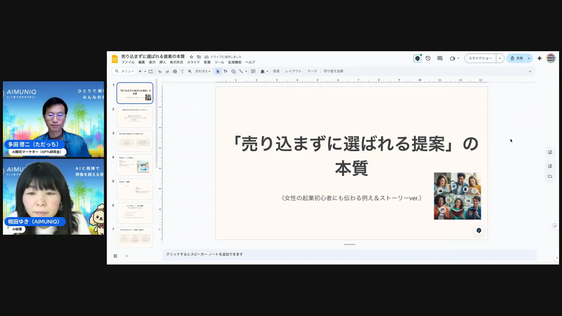The height and width of the screenshot is (316, 562).
Task: Open the Shape insertion tool
Action: [233, 71]
